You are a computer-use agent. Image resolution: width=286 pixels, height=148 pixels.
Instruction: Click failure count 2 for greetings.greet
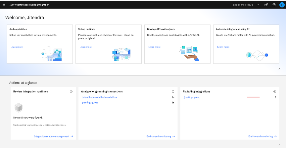point(275,97)
